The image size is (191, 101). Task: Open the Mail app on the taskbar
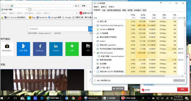[22, 98]
